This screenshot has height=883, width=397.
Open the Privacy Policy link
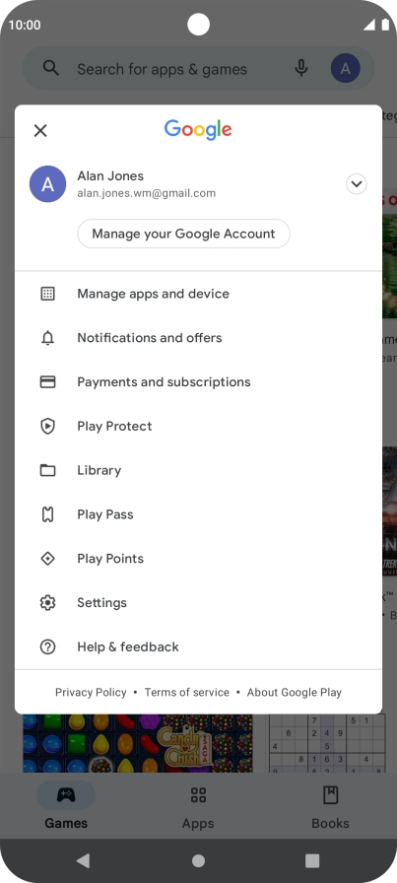point(91,692)
